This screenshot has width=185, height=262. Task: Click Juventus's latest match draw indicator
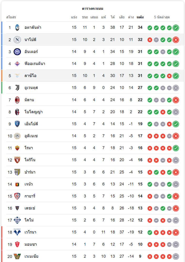tap(176, 88)
